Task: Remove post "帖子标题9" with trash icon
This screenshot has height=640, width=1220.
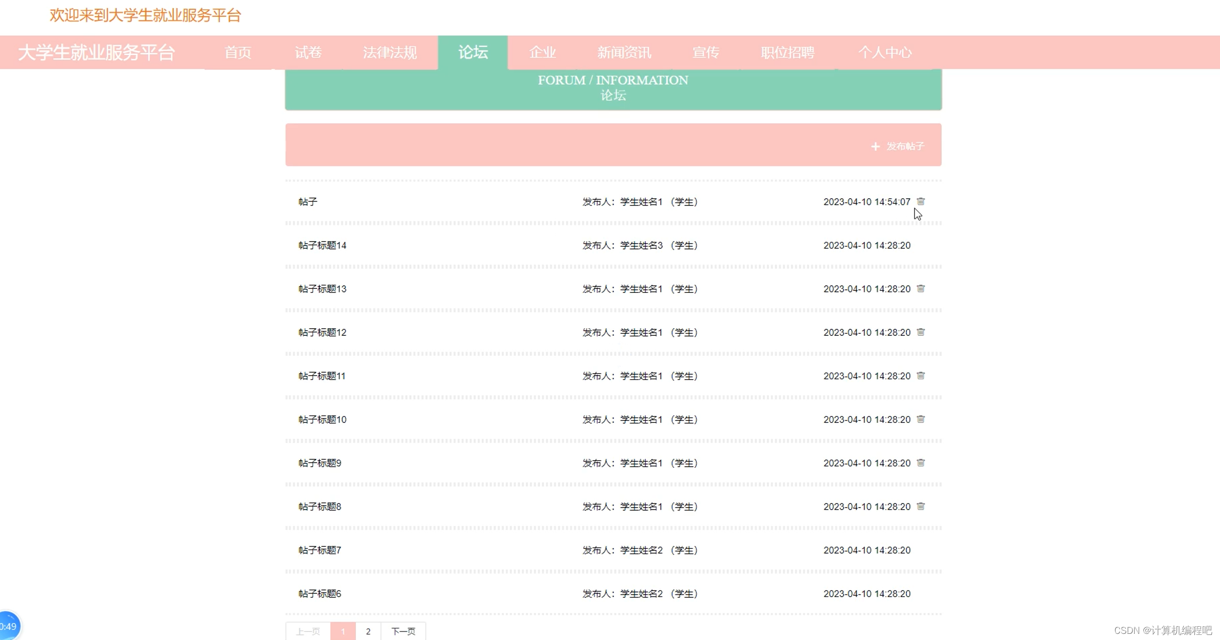Action: (921, 463)
